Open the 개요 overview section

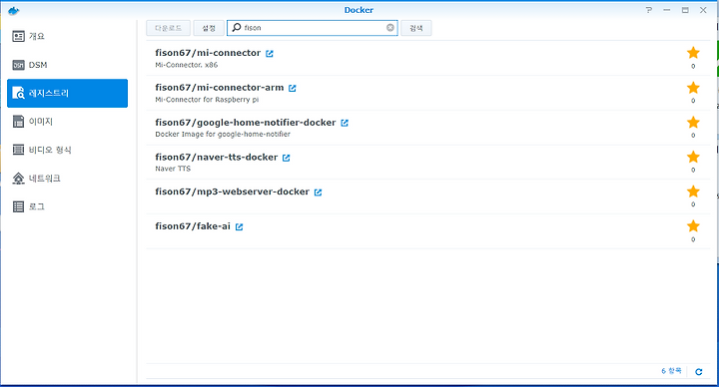tap(68, 36)
